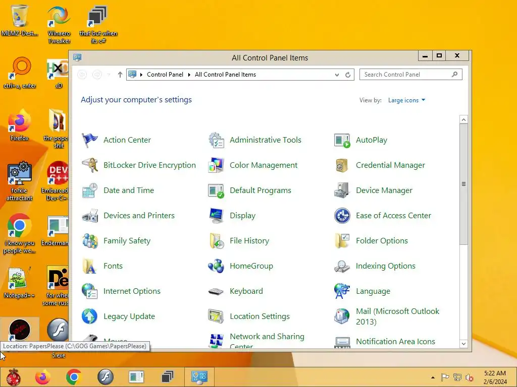Open the Mail Outlook 2013 icon
Image resolution: width=517 pixels, height=387 pixels.
coord(342,316)
